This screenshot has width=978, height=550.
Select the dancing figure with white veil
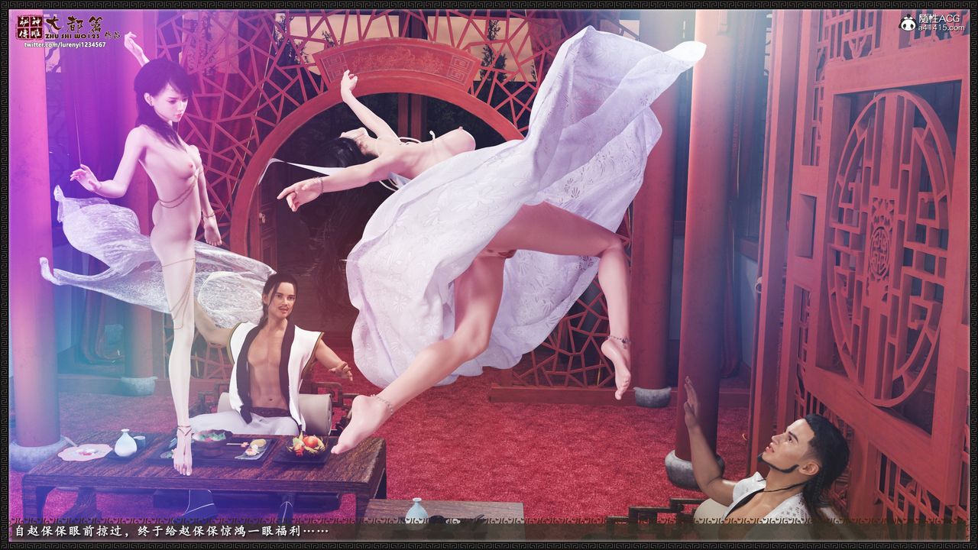coord(474,229)
